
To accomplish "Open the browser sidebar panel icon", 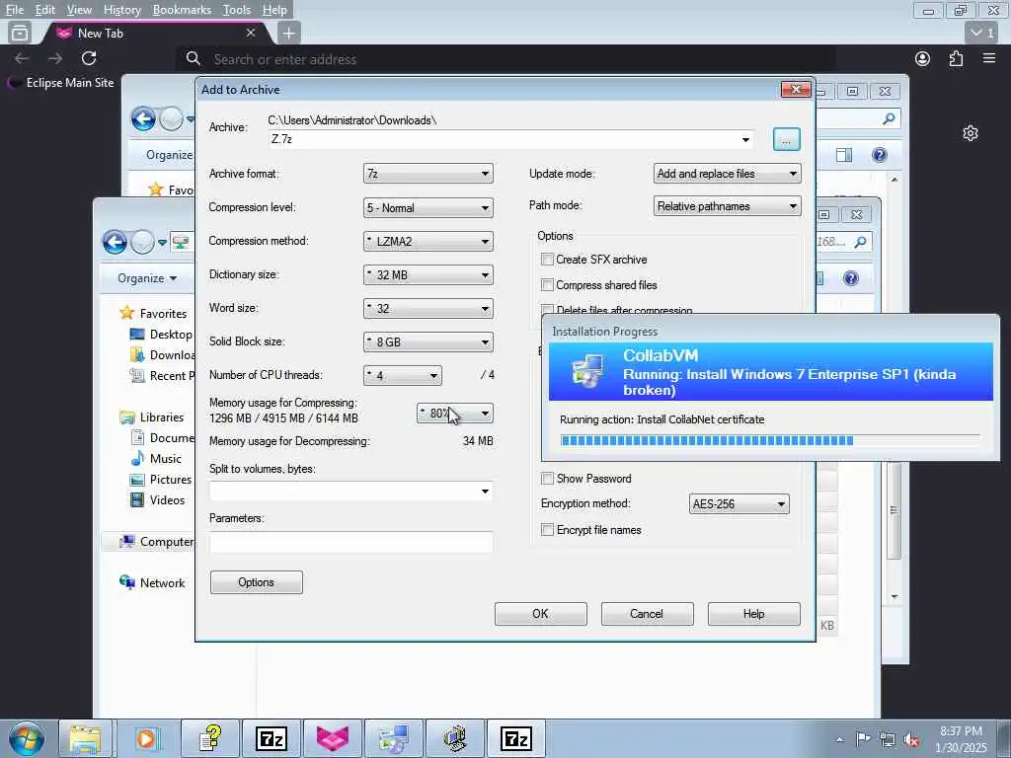I will pos(20,33).
